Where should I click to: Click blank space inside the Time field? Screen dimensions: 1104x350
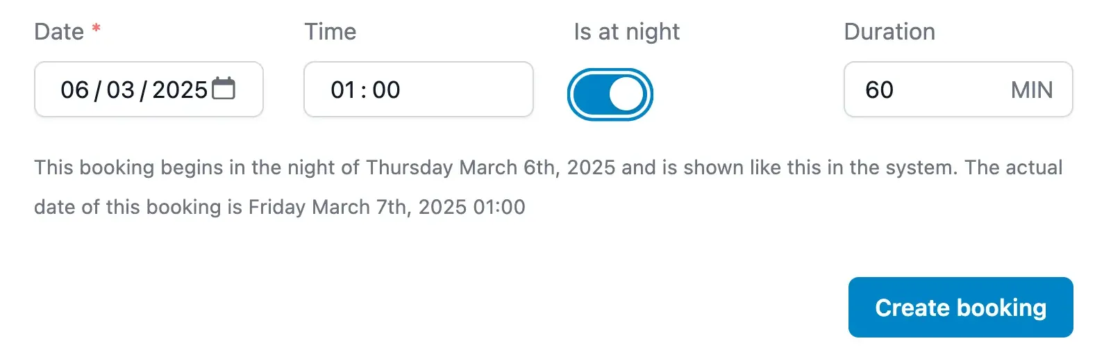click(472, 90)
